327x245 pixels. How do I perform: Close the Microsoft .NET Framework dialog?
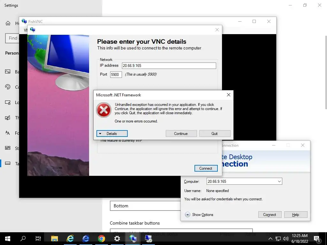[x=229, y=95]
